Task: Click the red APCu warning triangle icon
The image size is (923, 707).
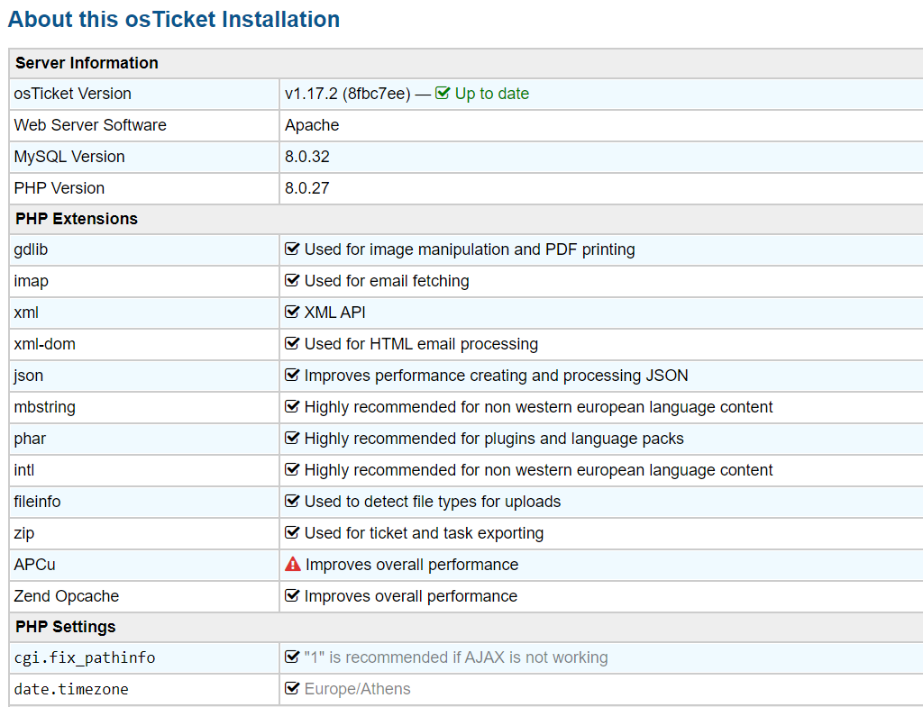Action: 293,565
